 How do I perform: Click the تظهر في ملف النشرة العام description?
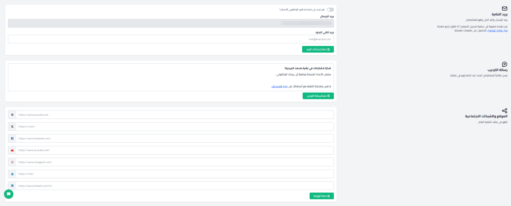(493, 122)
